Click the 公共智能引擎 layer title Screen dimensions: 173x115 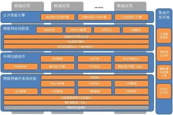pyautogui.click(x=14, y=15)
